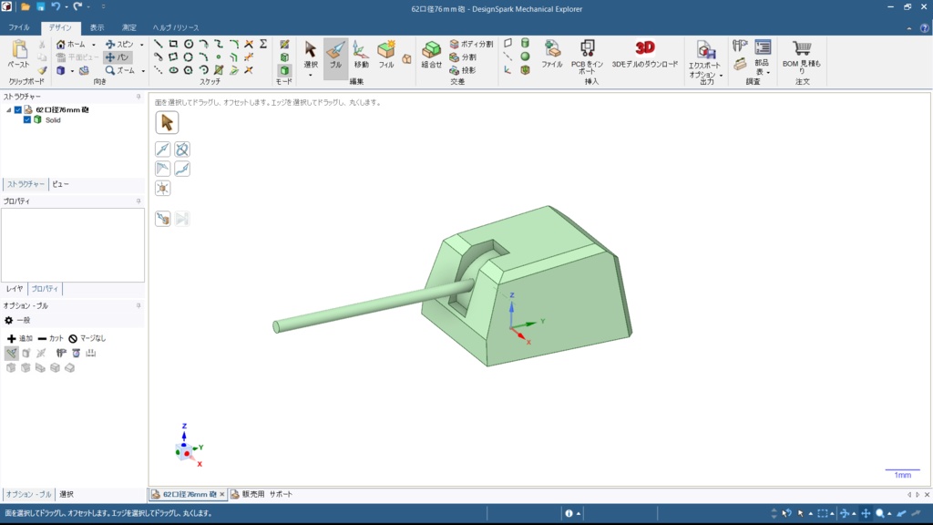Click the viewport Select arrow tool
The image size is (933, 525).
167,123
